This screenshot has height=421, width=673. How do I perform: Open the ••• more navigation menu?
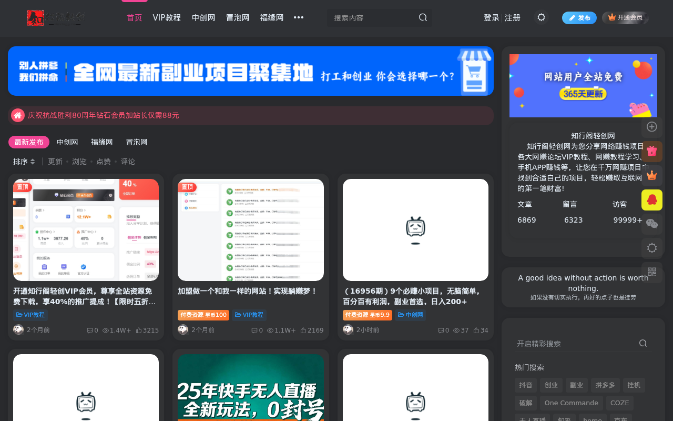point(297,17)
